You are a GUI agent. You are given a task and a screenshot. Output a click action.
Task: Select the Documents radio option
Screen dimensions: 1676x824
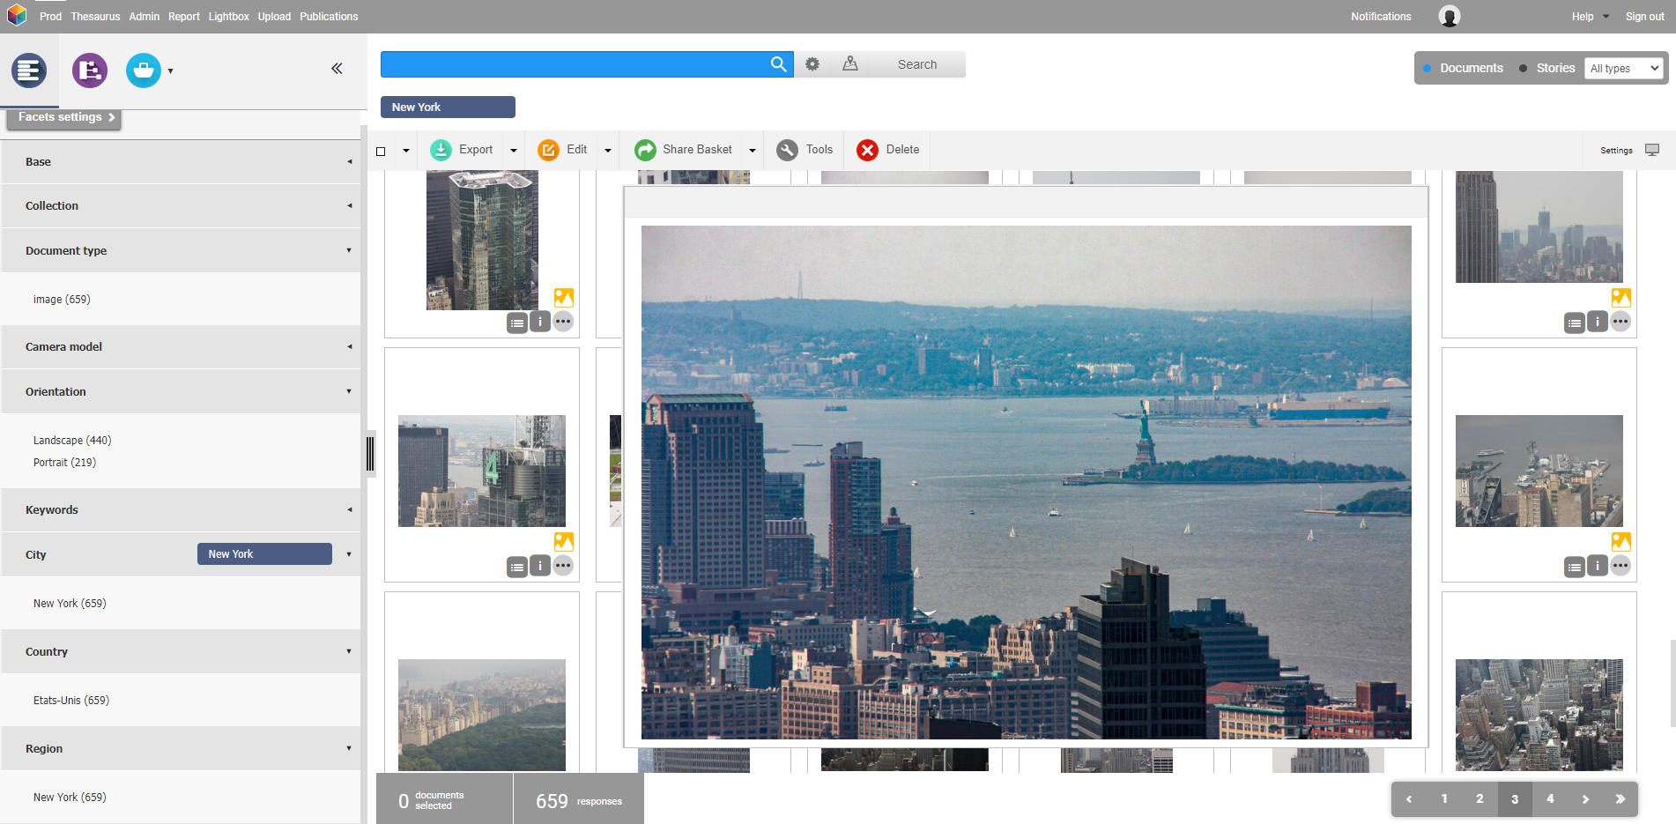click(1428, 68)
